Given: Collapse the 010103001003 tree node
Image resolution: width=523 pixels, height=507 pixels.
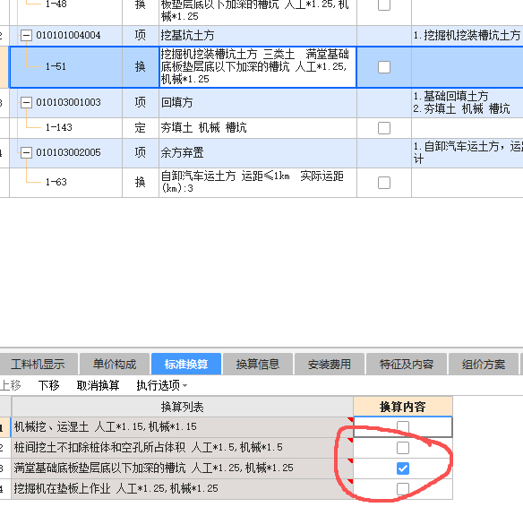Looking at the screenshot, I should point(26,102).
